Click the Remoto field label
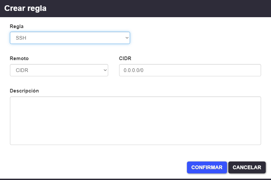 [19, 58]
